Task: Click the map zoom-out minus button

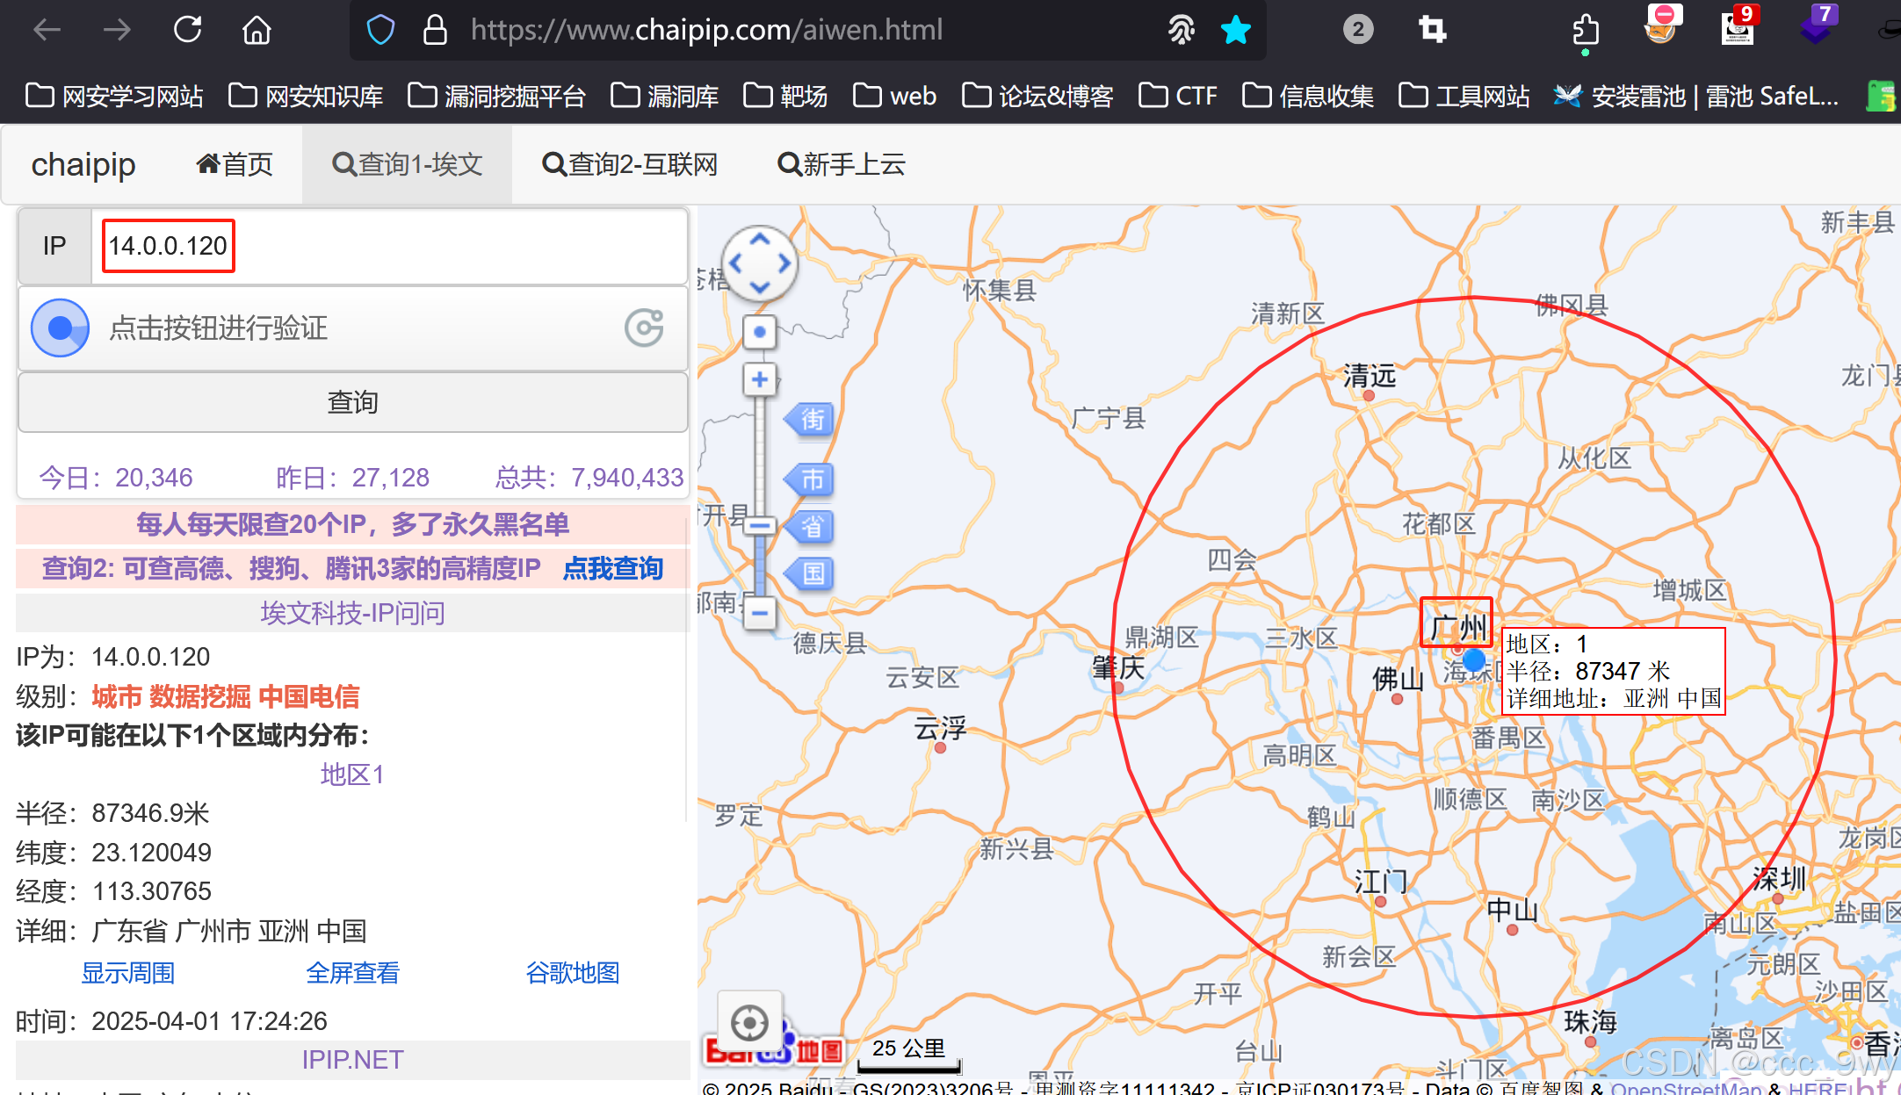Action: click(760, 612)
